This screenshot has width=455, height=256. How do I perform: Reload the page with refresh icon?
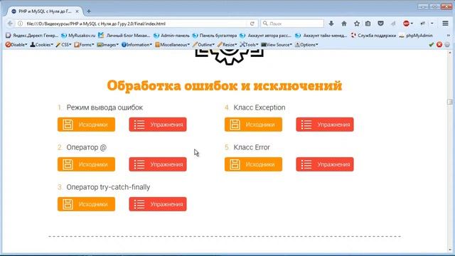252,23
